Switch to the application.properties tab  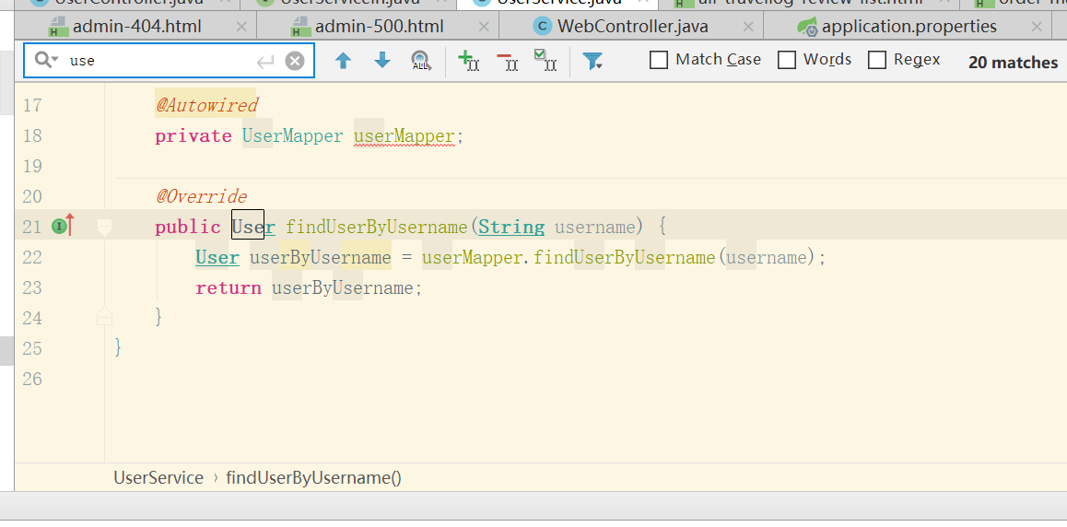[909, 27]
